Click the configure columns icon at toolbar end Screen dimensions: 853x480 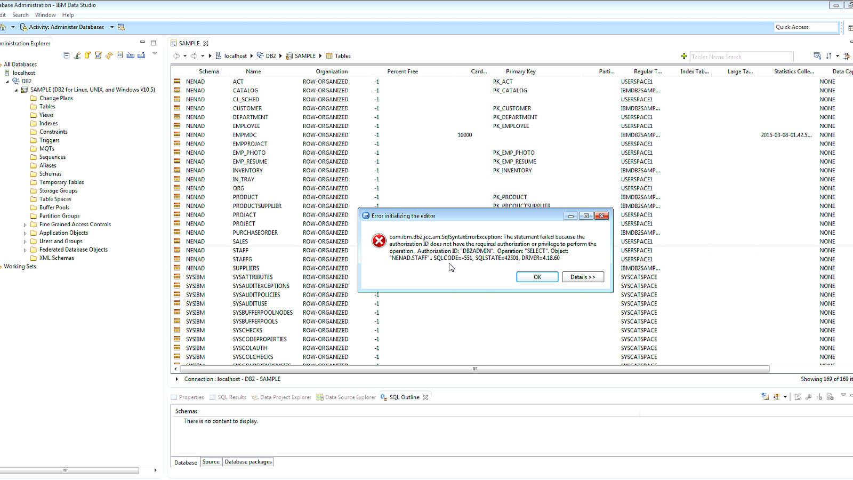(847, 56)
